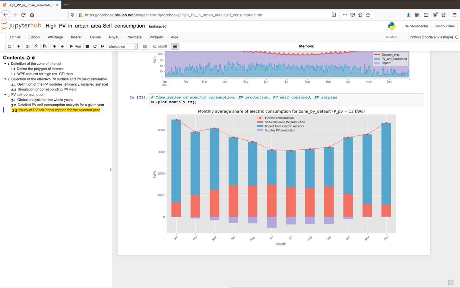460x288 pixels.
Task: Bookmark this page with the star icon
Action: [x=368, y=15]
